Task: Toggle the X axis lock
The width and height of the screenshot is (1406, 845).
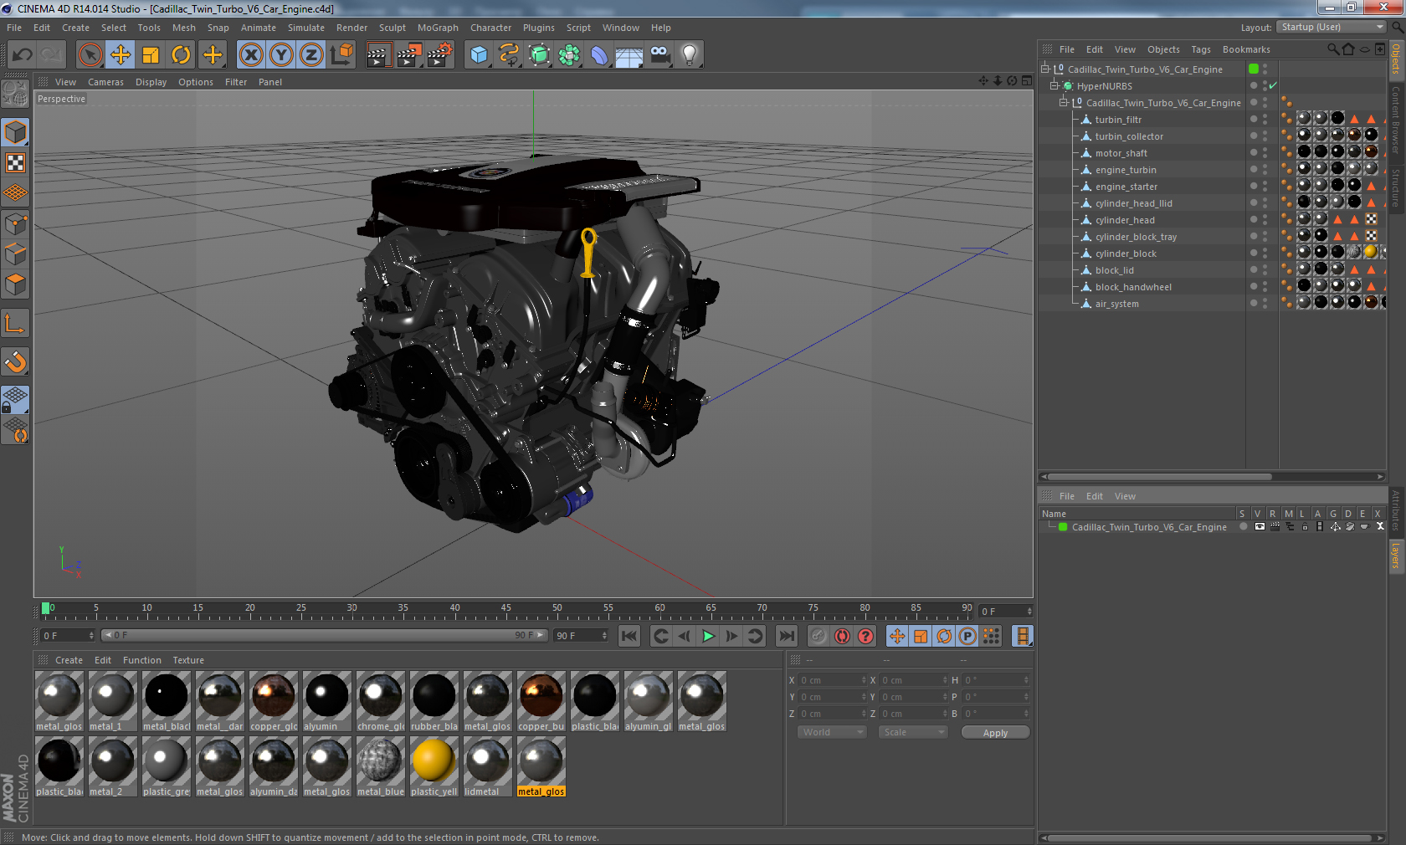Action: point(250,55)
